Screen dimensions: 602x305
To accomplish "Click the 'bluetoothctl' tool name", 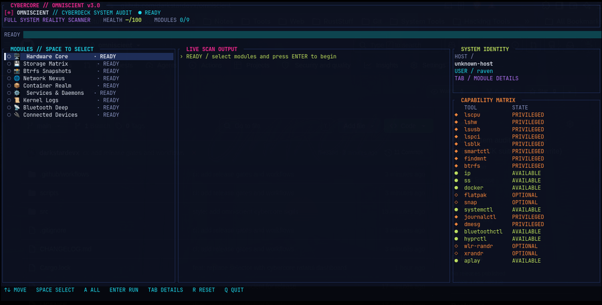I will (484, 231).
